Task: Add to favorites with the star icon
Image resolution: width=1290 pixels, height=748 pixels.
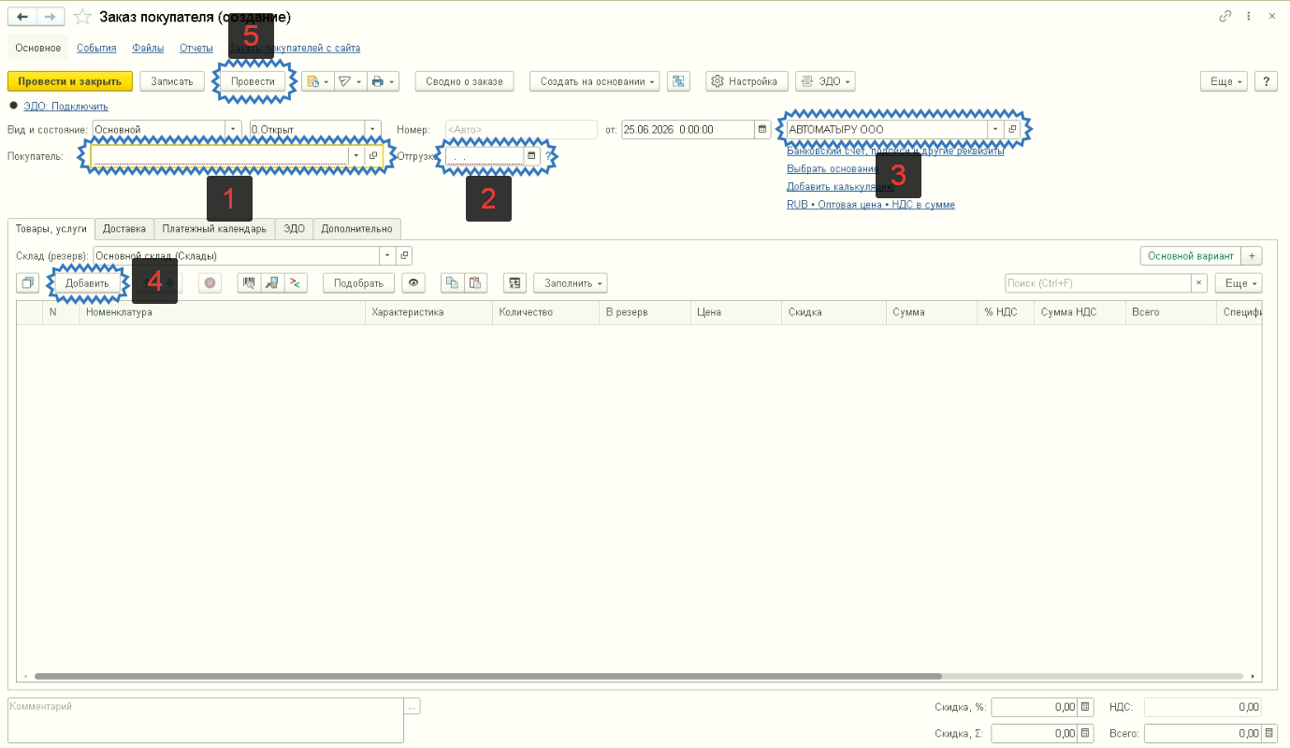Action: (x=83, y=17)
